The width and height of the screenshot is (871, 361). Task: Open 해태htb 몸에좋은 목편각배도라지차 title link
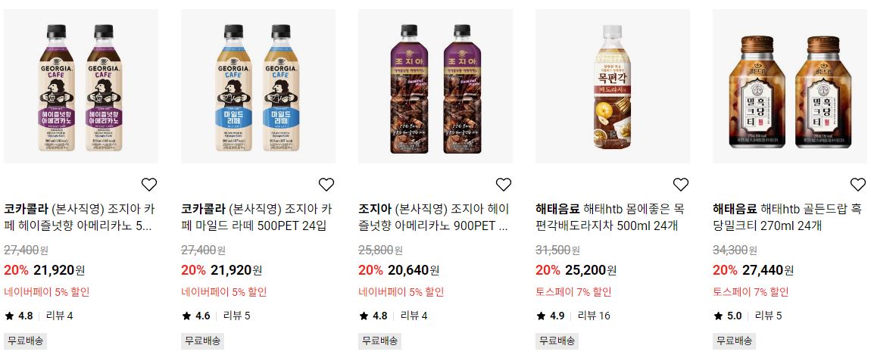610,218
